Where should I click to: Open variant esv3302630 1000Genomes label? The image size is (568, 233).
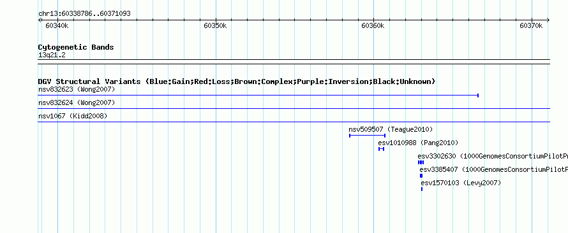[x=493, y=157]
